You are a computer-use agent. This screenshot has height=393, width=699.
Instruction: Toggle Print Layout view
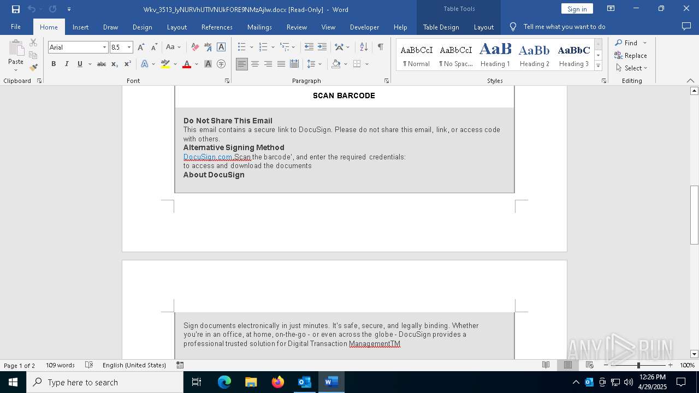[568, 365]
